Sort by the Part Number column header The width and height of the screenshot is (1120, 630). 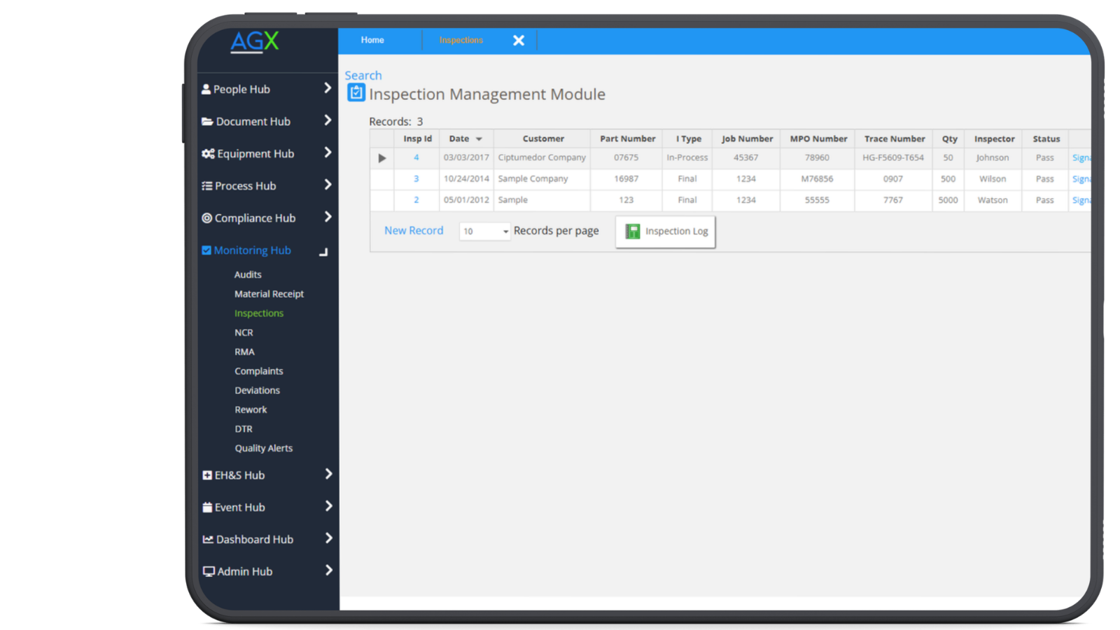coord(627,139)
